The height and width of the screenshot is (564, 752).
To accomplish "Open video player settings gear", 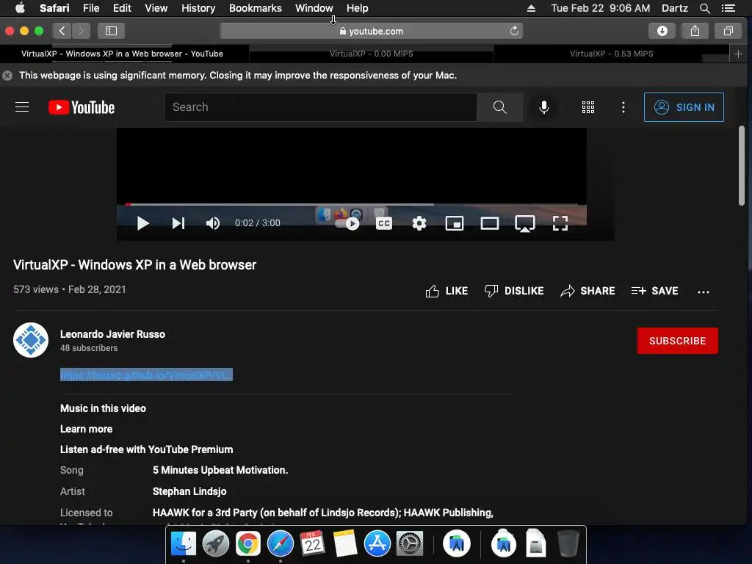I will coord(419,223).
